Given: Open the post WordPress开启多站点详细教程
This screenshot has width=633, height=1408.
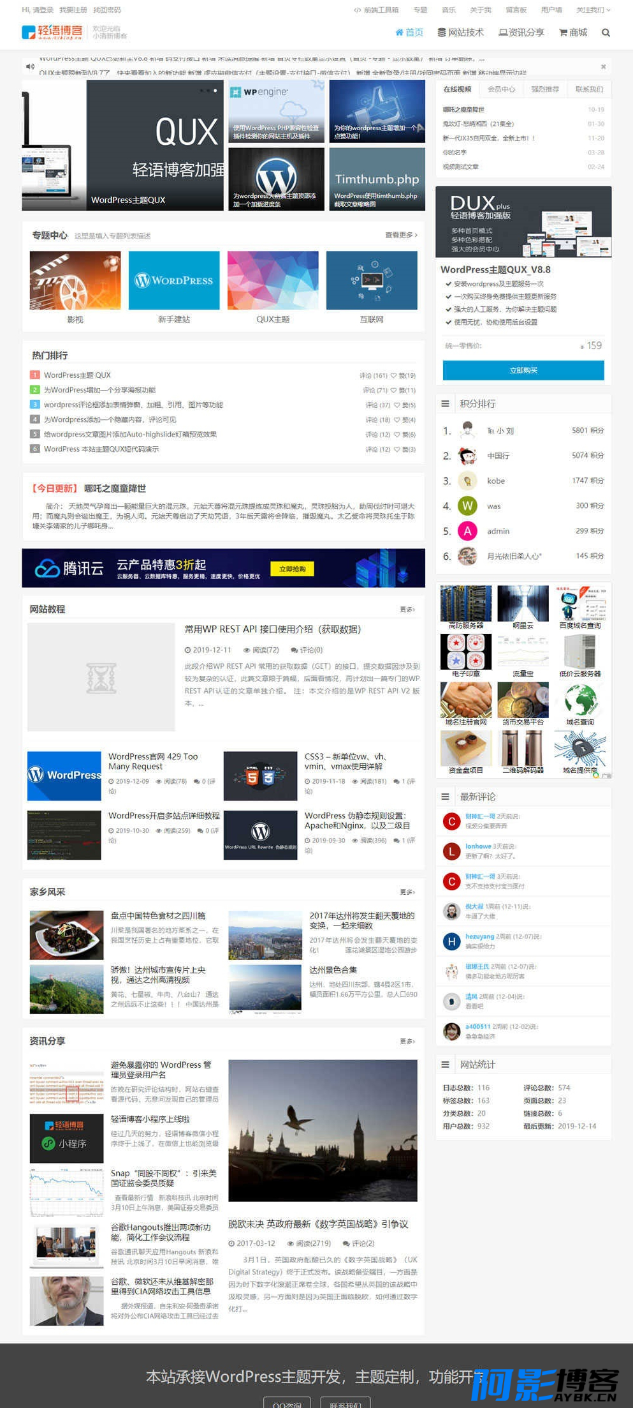Looking at the screenshot, I should point(164,816).
